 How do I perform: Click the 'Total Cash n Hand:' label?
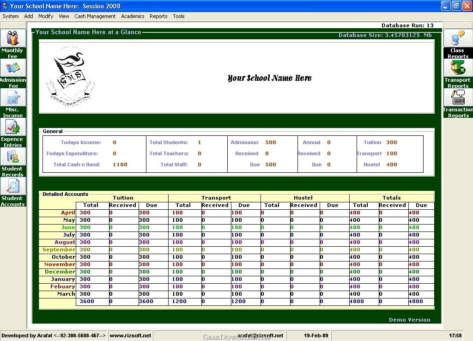tap(77, 165)
